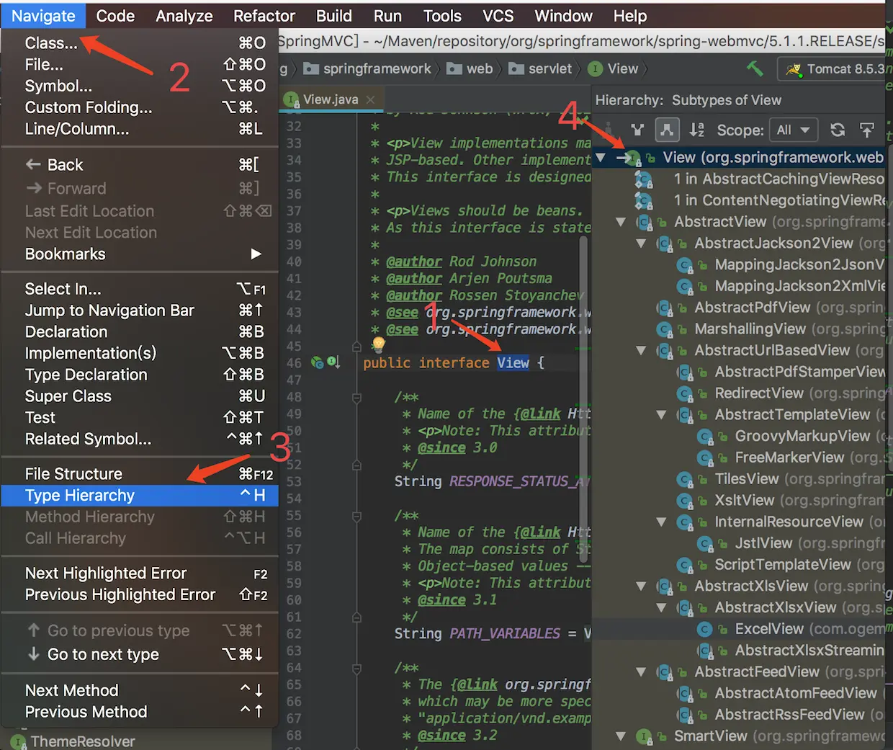Toggle the Subtypes hierarchy button
The image size is (893, 750).
(667, 130)
